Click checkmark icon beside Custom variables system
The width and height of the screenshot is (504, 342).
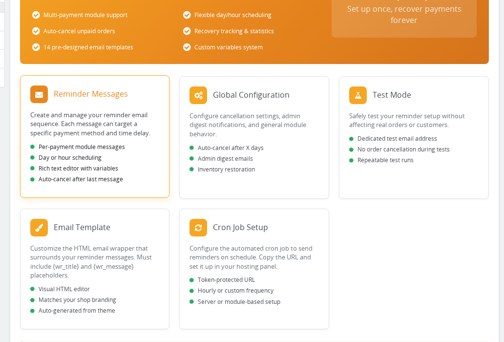click(x=187, y=47)
